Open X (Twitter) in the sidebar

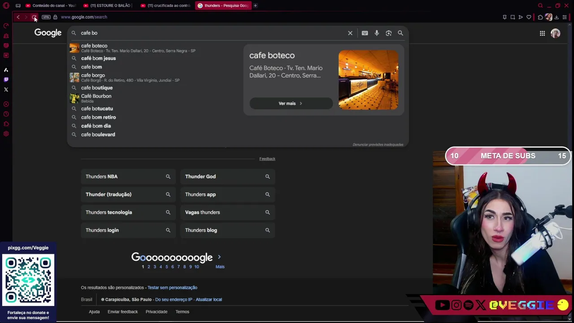(x=6, y=90)
